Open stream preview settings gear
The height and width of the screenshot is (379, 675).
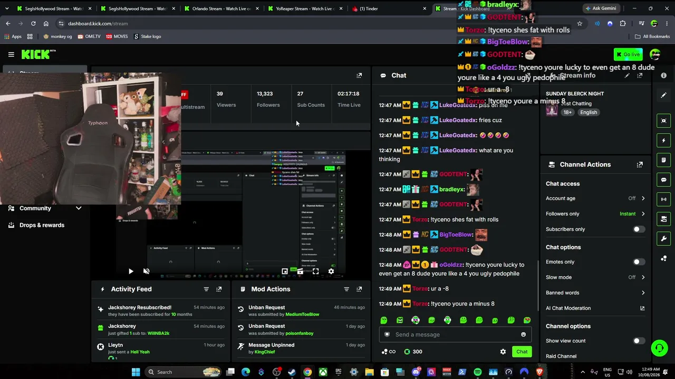[x=331, y=271]
